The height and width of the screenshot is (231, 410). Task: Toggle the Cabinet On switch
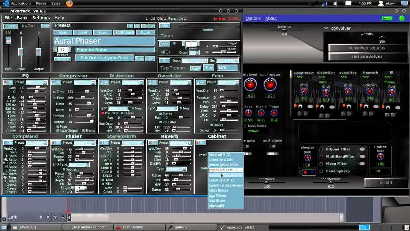(201, 142)
